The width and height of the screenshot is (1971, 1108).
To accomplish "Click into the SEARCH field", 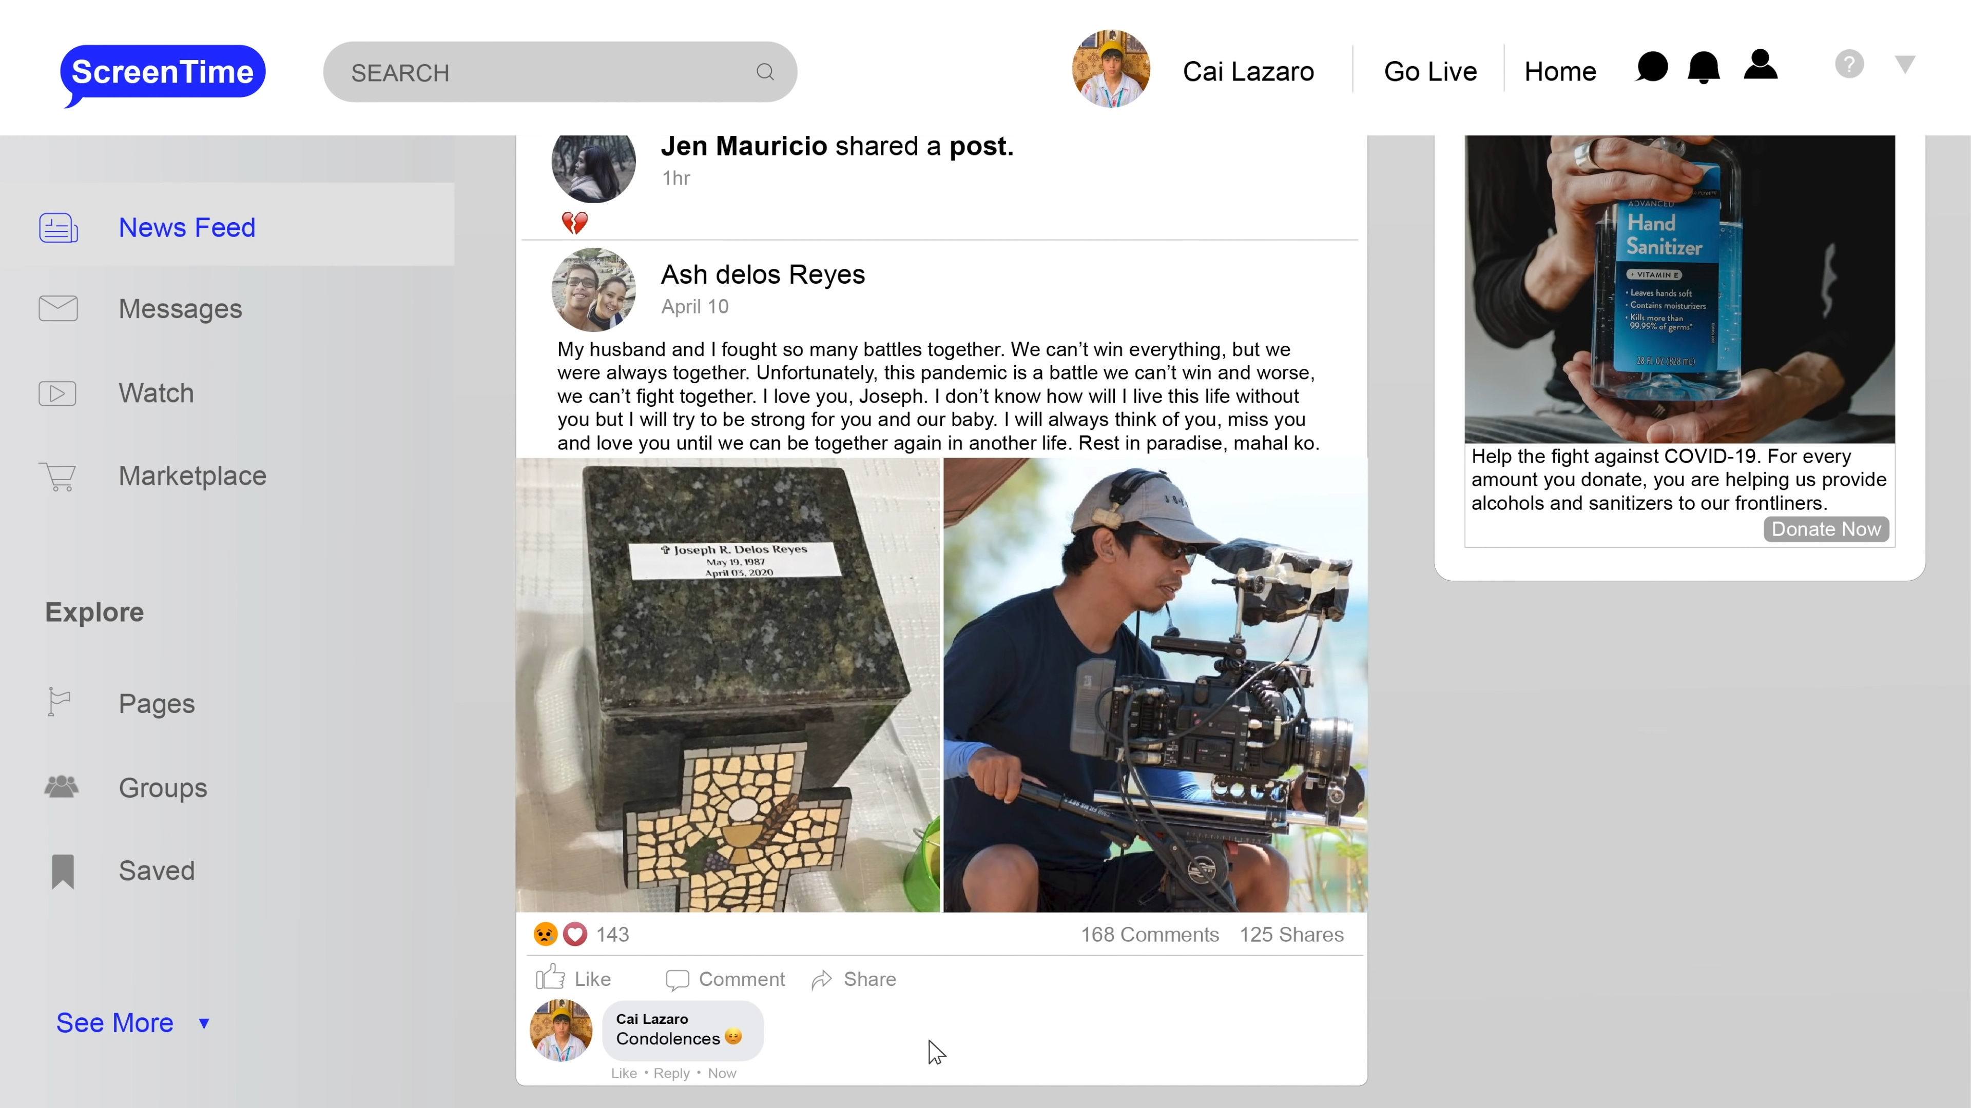I will [535, 73].
